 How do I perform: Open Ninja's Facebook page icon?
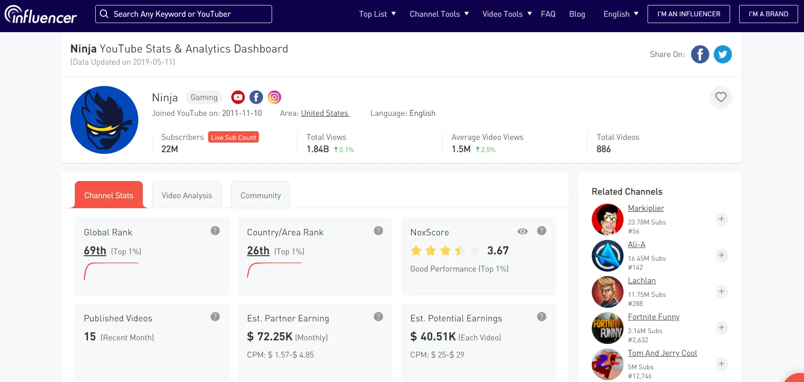[x=256, y=97]
